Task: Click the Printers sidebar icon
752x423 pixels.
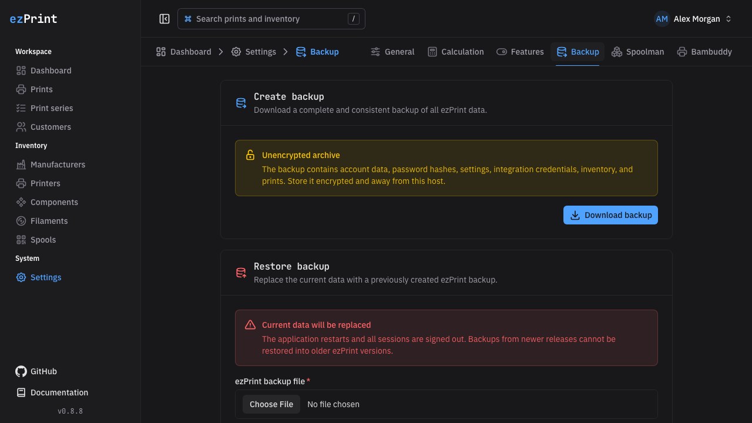Action: (x=21, y=183)
